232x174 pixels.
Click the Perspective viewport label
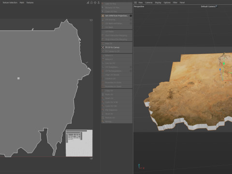(x=139, y=7)
